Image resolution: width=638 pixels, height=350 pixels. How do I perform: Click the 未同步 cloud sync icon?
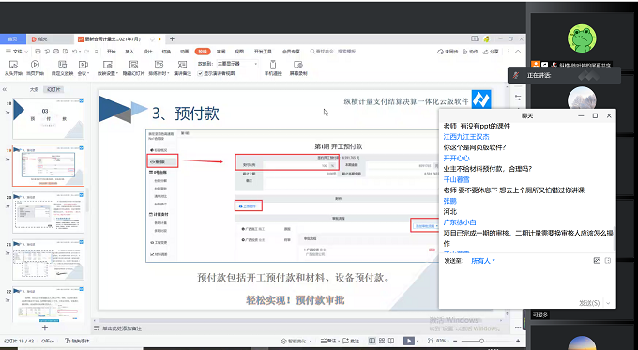(x=440, y=52)
